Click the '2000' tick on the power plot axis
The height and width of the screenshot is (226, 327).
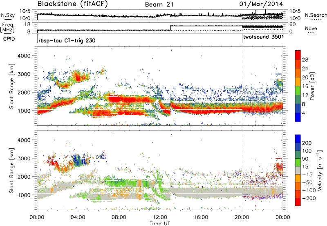click(x=24, y=92)
